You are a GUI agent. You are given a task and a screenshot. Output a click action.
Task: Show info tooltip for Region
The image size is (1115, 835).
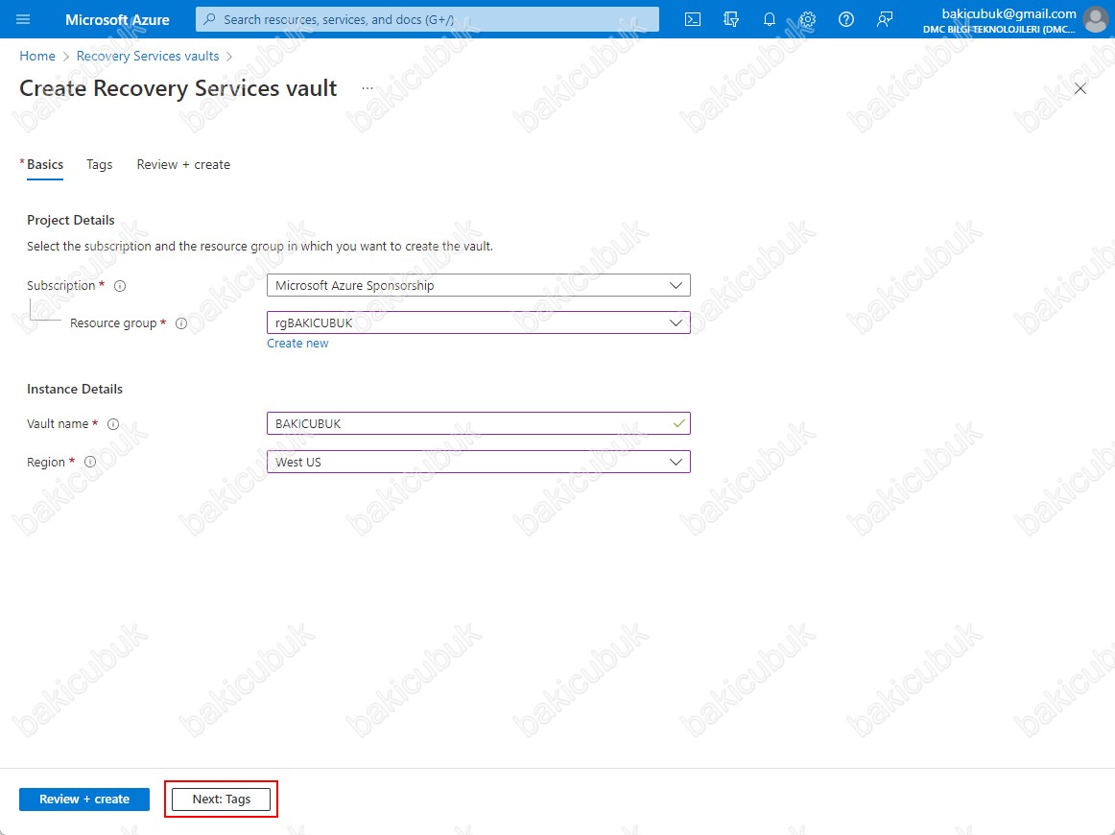[x=90, y=462]
